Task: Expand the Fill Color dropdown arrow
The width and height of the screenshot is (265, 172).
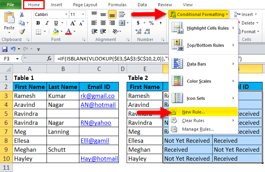Action: [x=61, y=32]
